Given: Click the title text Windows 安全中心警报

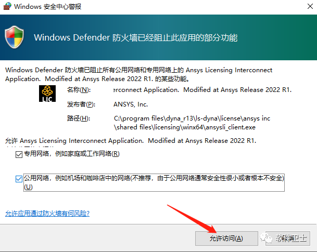Looking at the screenshot, I should (x=48, y=6).
